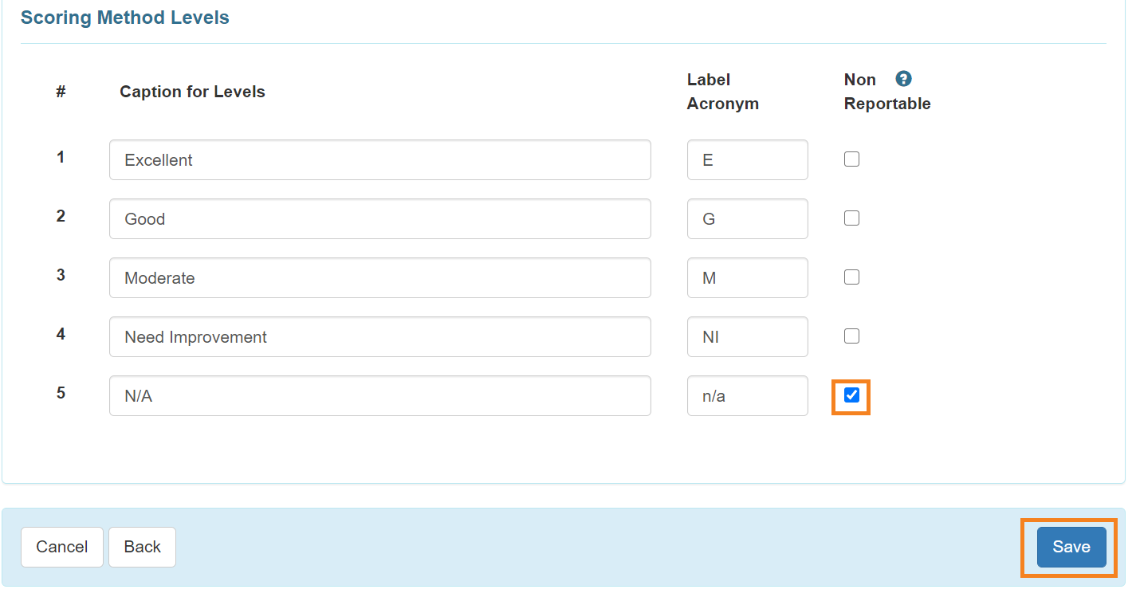Edit the NI label acronym field
This screenshot has height=597, width=1136.
[x=747, y=337]
